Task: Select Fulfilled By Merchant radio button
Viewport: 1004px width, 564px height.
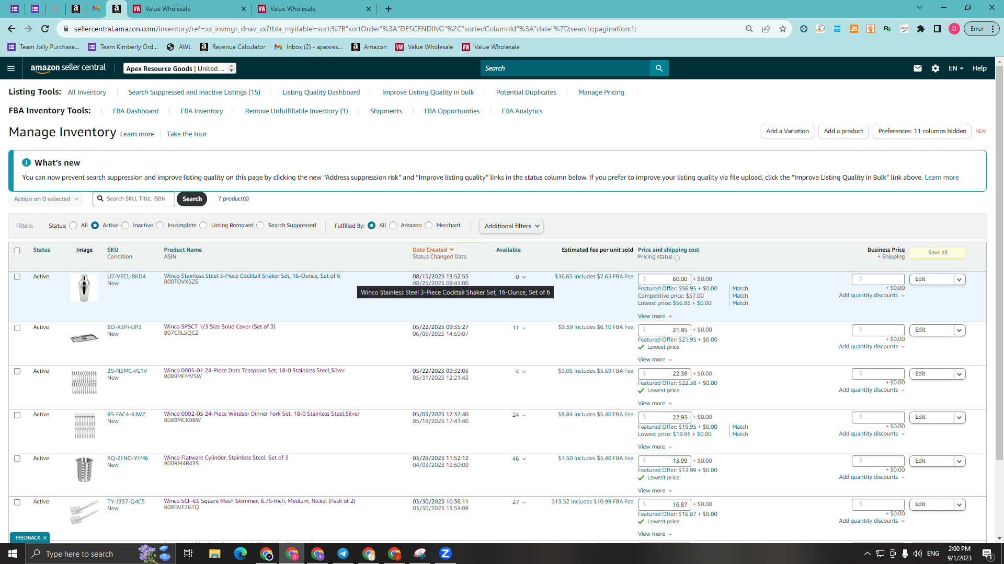Action: pos(429,226)
